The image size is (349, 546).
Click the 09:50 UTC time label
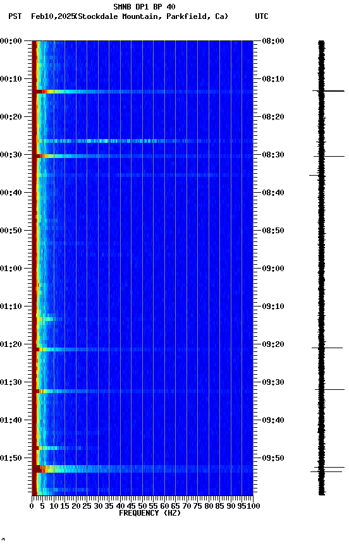coord(273,458)
